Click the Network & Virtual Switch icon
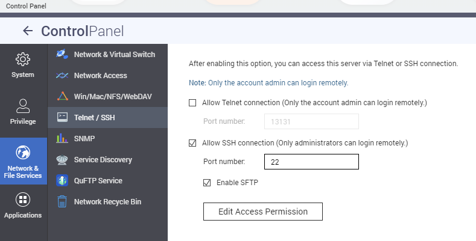Image resolution: width=476 pixels, height=241 pixels. point(62,54)
